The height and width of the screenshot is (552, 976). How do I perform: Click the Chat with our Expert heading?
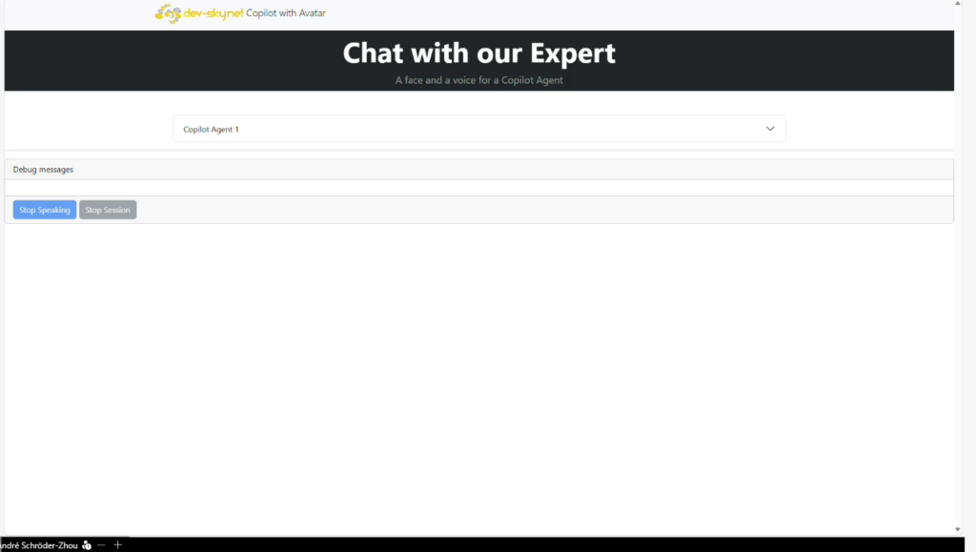click(x=478, y=52)
